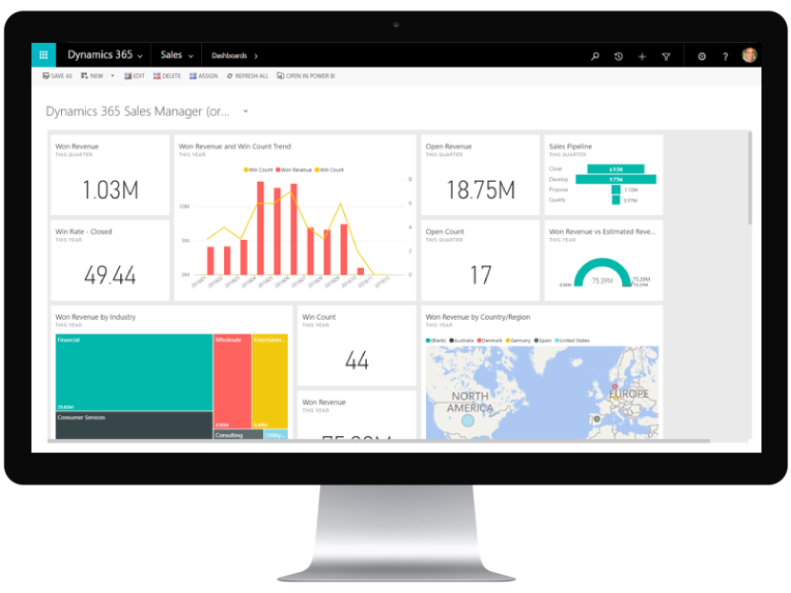Select the Develop funnel bar 9.77M
The height and width of the screenshot is (593, 791).
click(x=616, y=179)
